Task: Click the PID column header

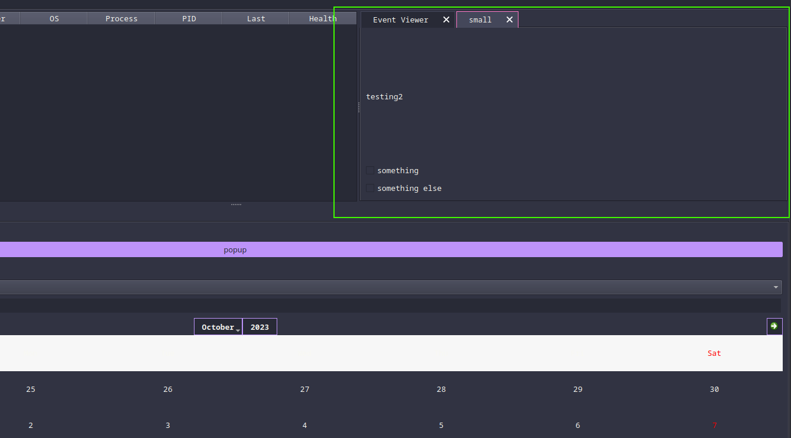Action: point(189,19)
